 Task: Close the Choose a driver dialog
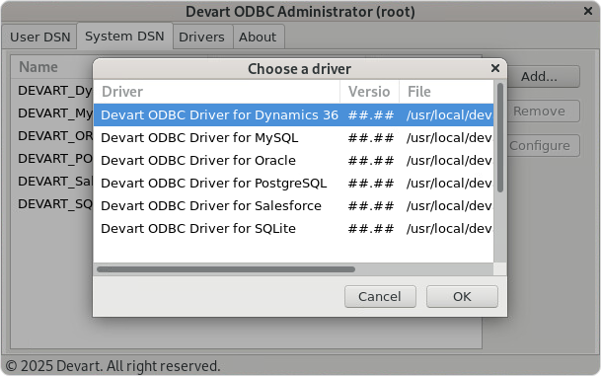coord(494,68)
